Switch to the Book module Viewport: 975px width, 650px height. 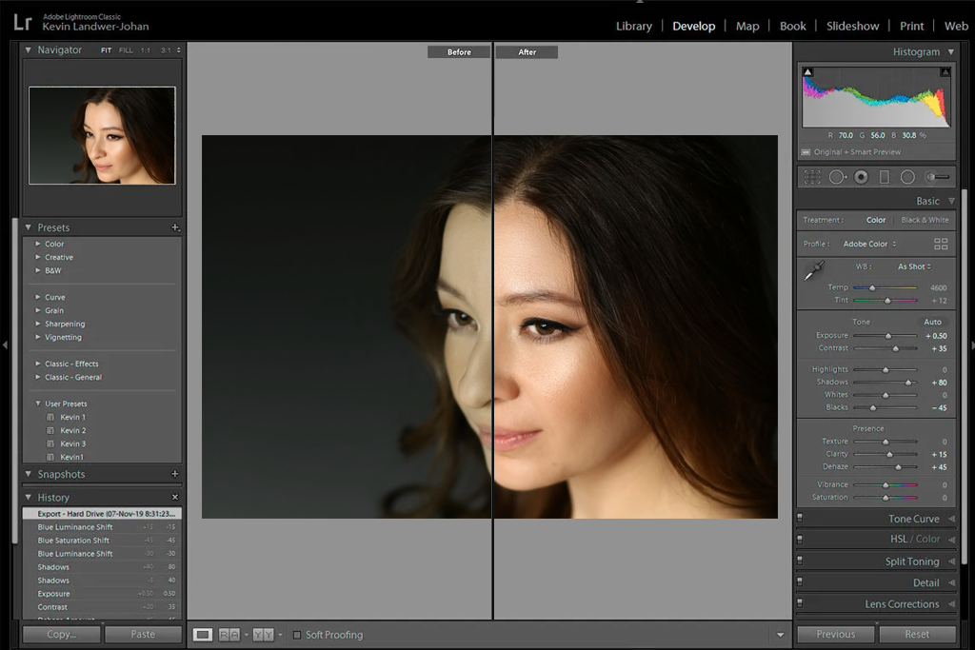tap(793, 26)
